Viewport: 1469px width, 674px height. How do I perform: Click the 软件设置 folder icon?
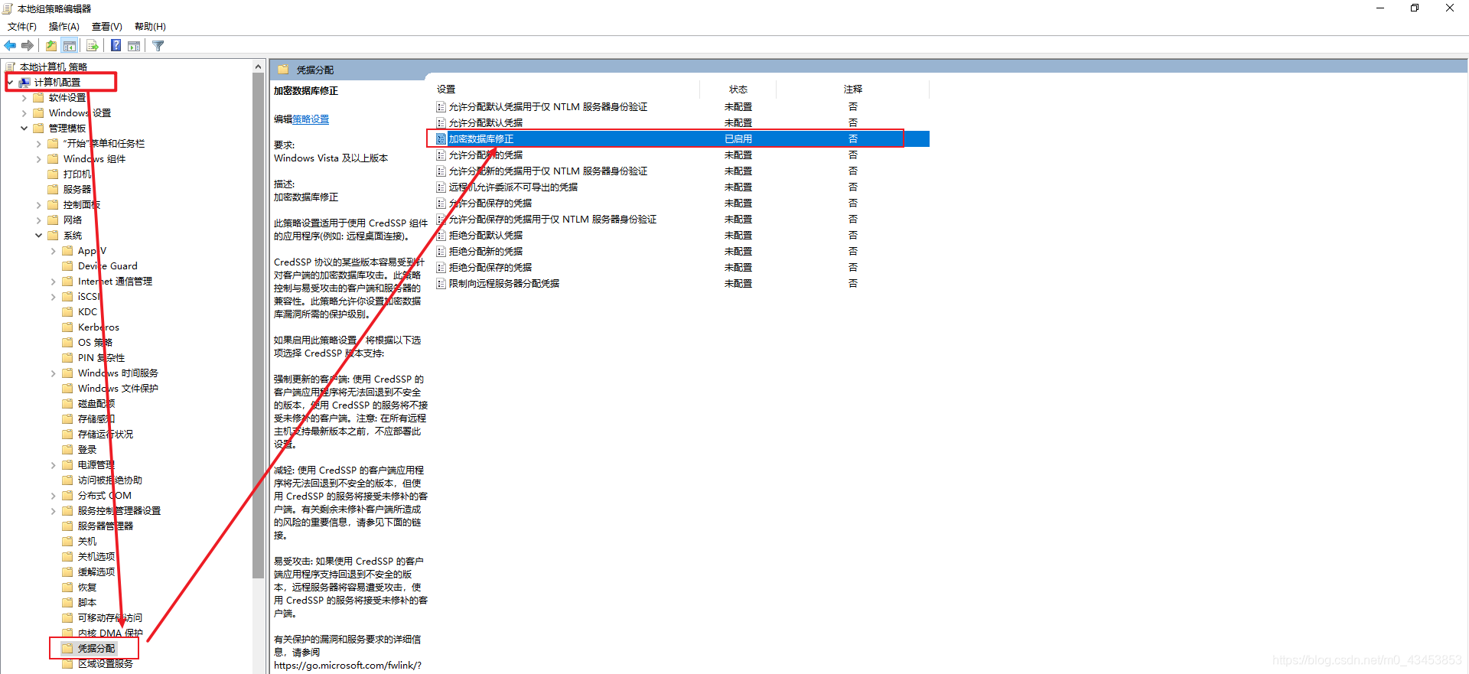pos(39,98)
